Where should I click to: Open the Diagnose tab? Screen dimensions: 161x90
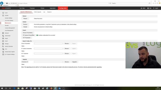[x=49, y=12]
